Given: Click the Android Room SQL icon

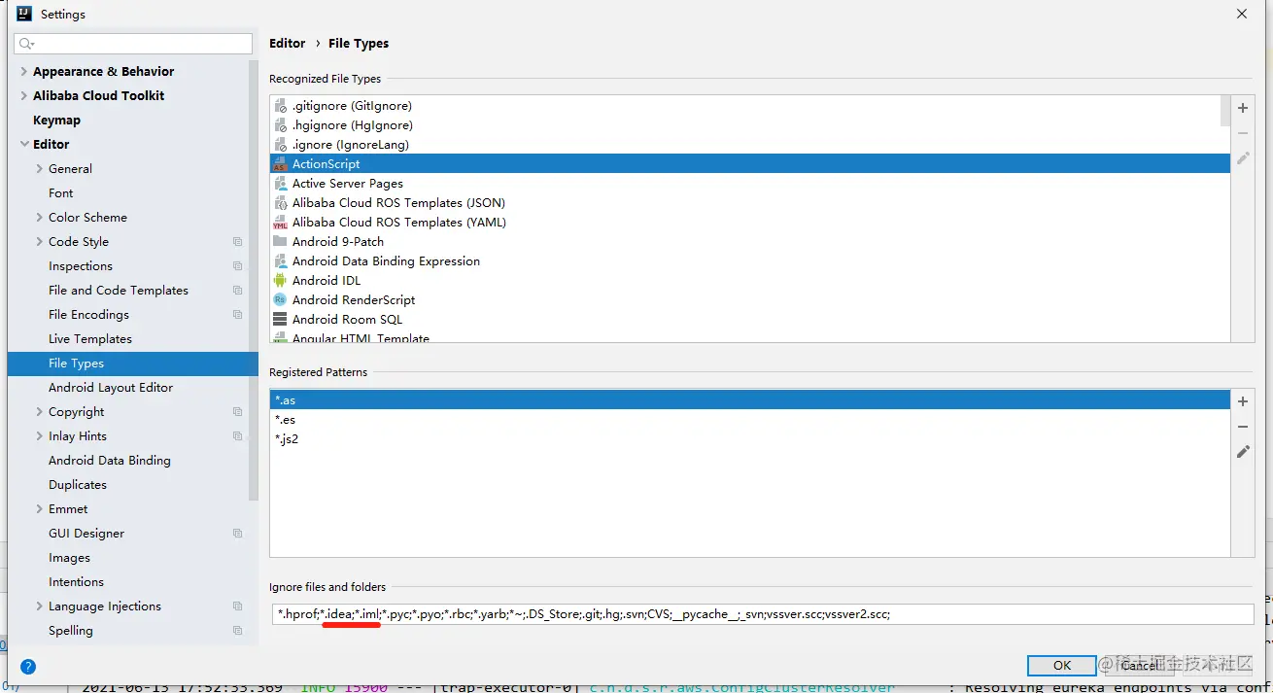Looking at the screenshot, I should (280, 320).
